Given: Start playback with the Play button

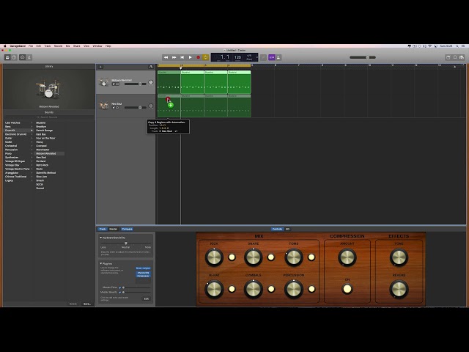Looking at the screenshot, I should (190, 57).
